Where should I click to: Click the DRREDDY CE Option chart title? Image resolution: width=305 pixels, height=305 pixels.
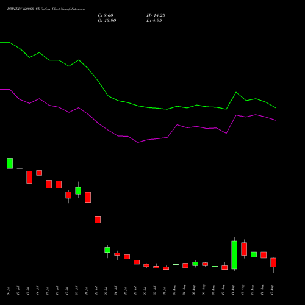pyautogui.click(x=46, y=9)
